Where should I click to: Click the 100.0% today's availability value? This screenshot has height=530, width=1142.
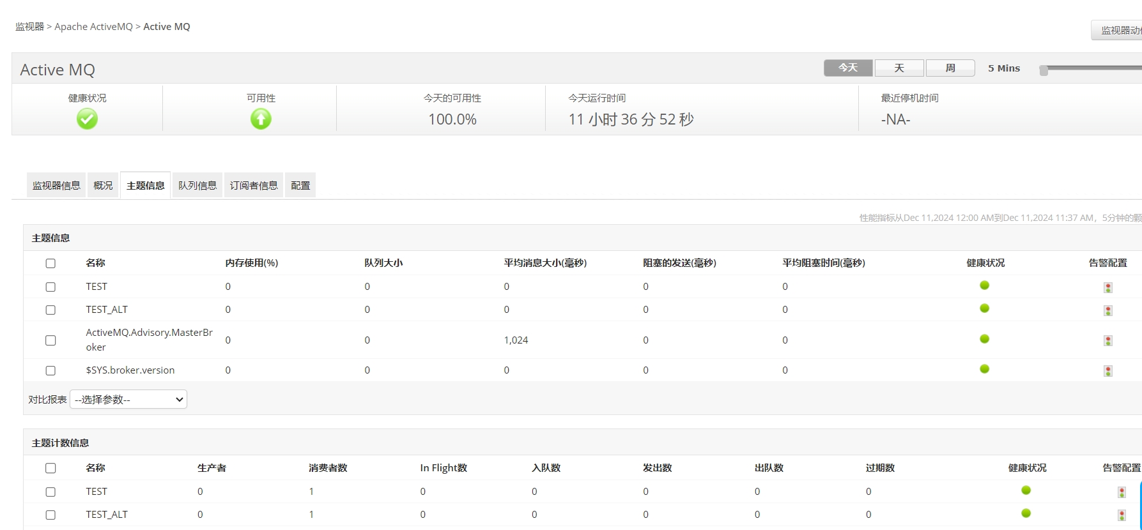pyautogui.click(x=452, y=119)
